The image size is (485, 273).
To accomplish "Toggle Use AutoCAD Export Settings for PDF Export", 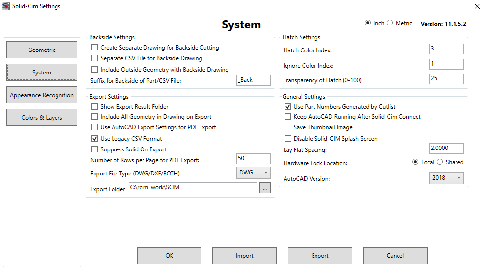I will click(x=95, y=127).
